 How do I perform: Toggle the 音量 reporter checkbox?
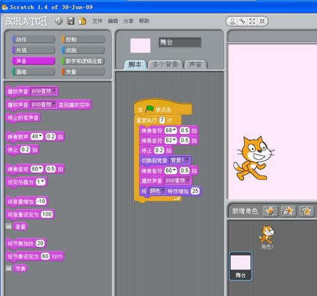[x=8, y=226]
